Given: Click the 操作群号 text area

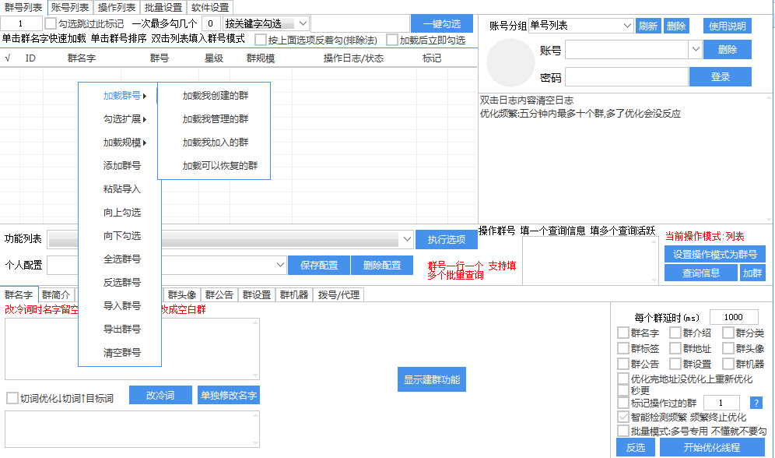Looking at the screenshot, I should click(590, 261).
